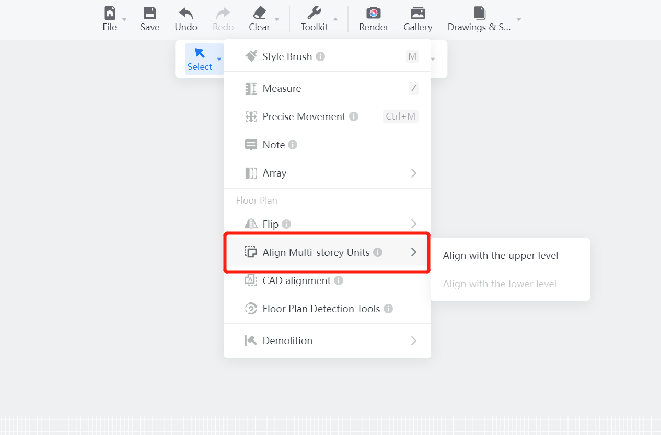Show info for Style Brush
Screen dimensions: 661x435
coord(320,56)
